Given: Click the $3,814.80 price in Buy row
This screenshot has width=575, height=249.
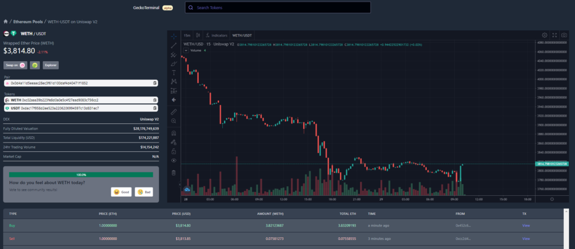Looking at the screenshot, I should [x=183, y=225].
